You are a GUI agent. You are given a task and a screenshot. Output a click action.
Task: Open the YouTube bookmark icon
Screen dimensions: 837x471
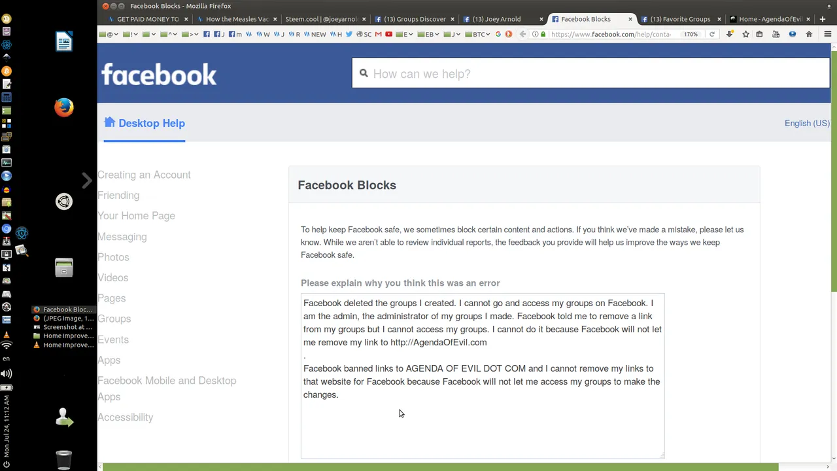tap(389, 34)
